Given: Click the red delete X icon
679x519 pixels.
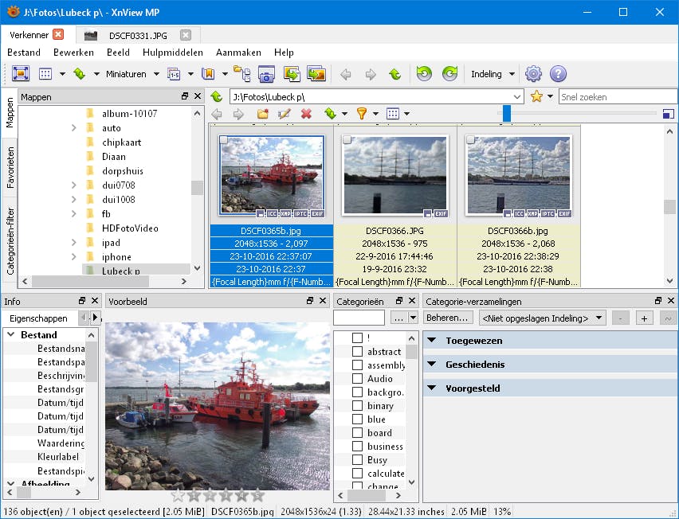Looking at the screenshot, I should [x=306, y=114].
